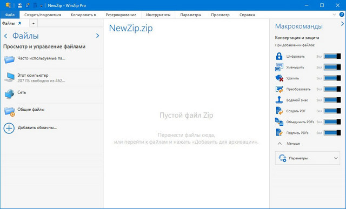
Task: Go back with left arrow in Файлы pane
Action: 6,36
